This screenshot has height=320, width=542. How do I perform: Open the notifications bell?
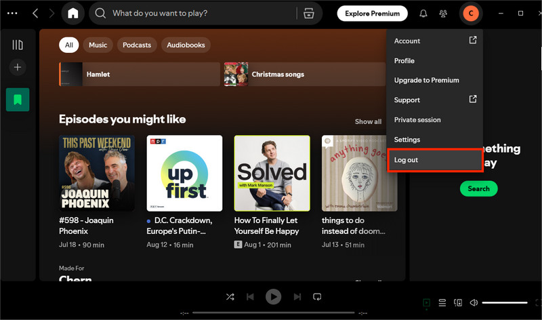click(423, 14)
